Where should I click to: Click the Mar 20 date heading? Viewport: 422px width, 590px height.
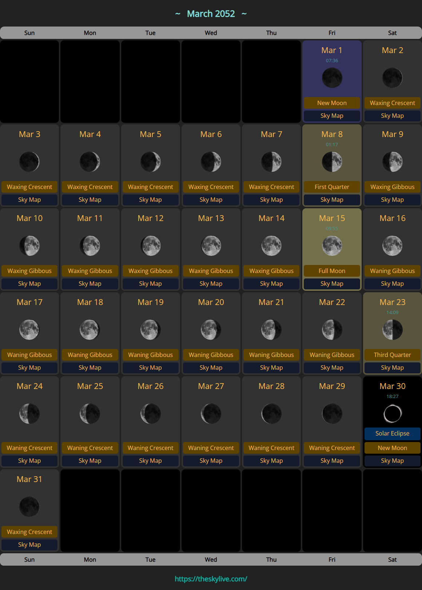coord(211,302)
